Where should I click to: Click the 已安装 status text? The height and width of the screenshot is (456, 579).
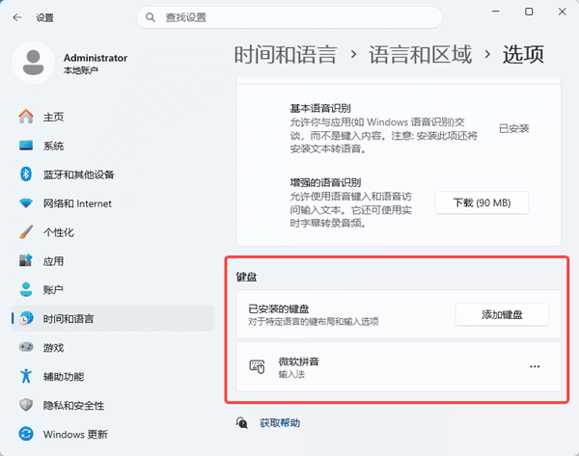click(x=514, y=128)
